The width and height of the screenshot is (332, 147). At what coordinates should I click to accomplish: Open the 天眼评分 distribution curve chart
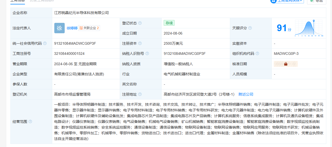coord(309,28)
